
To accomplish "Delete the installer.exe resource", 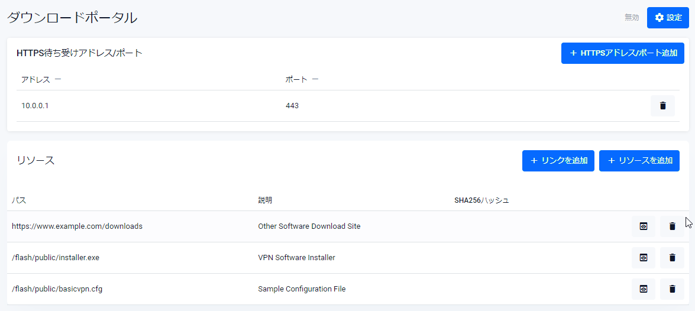I will click(672, 258).
